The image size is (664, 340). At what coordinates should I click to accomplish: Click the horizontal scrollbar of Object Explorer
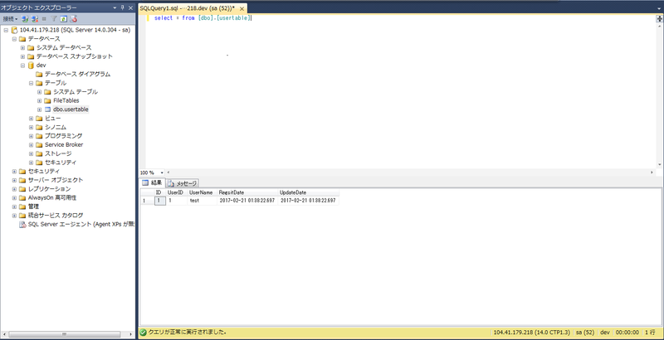(x=65, y=334)
